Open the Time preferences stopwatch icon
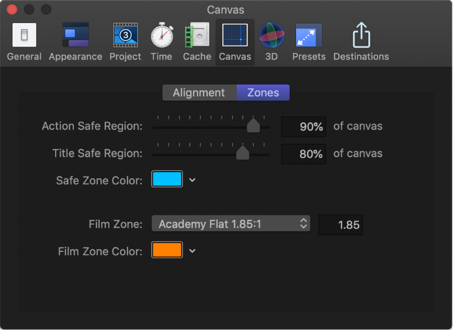Viewport: 453px width, 330px height. [161, 41]
